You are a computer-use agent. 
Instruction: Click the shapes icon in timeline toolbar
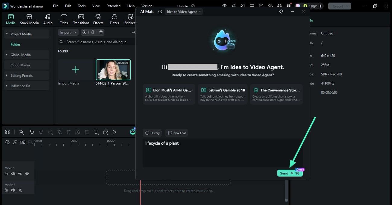pos(106,132)
